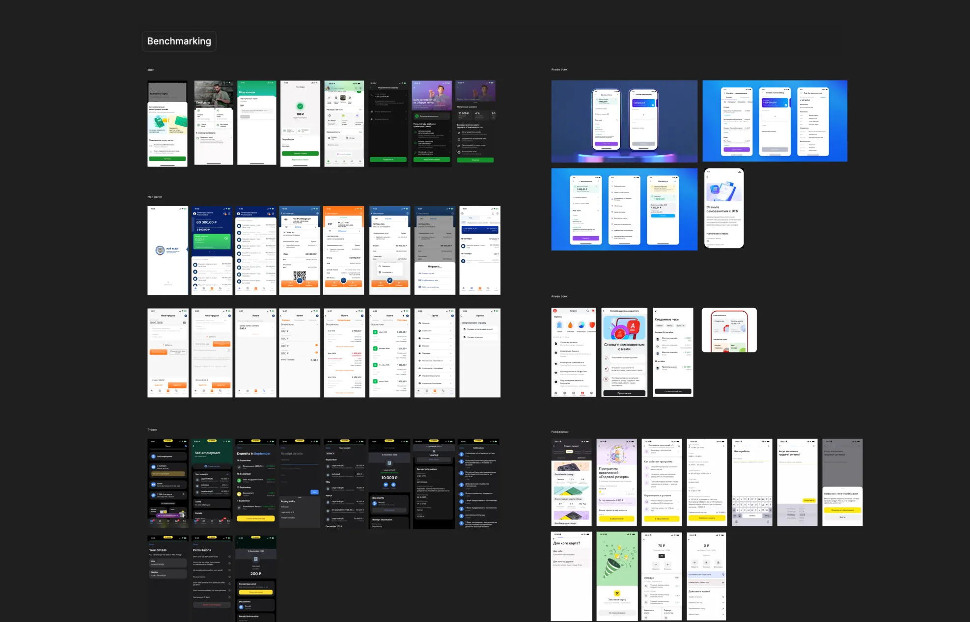This screenshot has width=970, height=622.
Task: Click the Мой налог logo on the white splash screen
Action: click(x=167, y=250)
